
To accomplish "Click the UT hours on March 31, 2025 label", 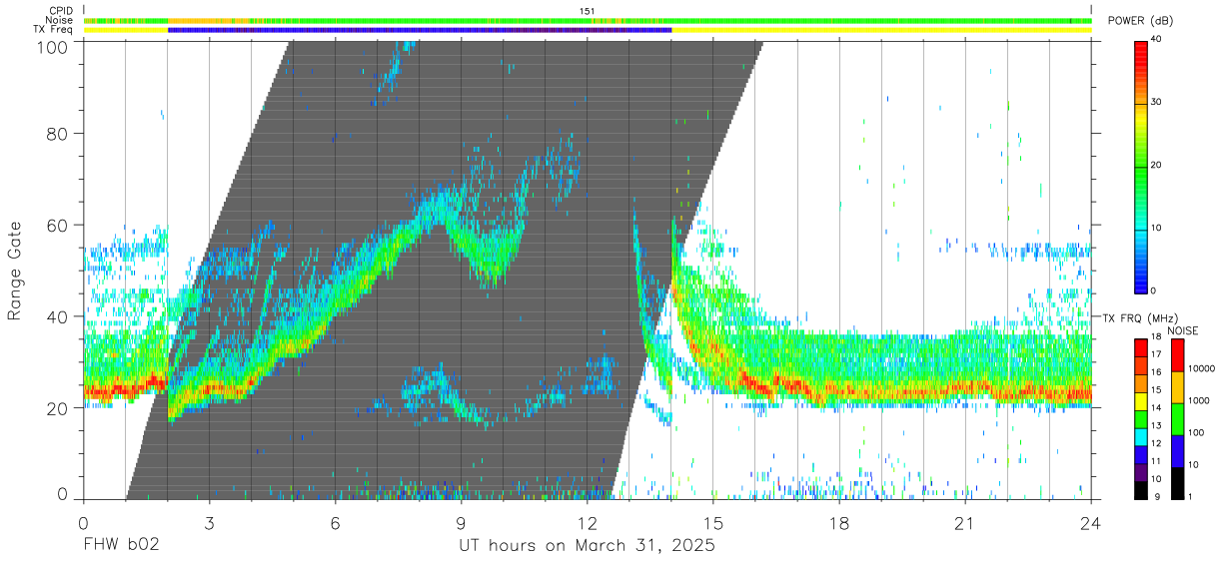I will [587, 546].
